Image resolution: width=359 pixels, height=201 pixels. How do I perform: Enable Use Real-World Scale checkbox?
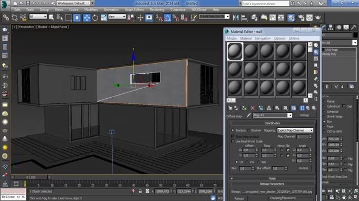point(233,141)
